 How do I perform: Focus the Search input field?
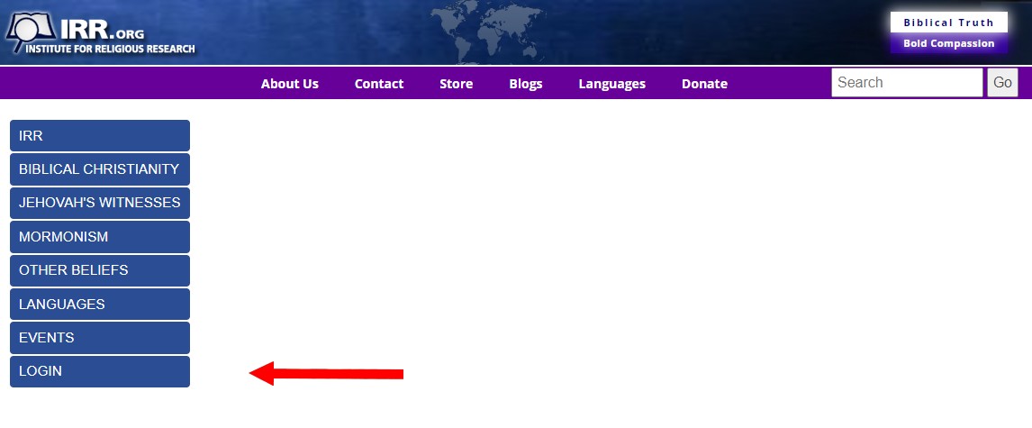click(x=907, y=82)
